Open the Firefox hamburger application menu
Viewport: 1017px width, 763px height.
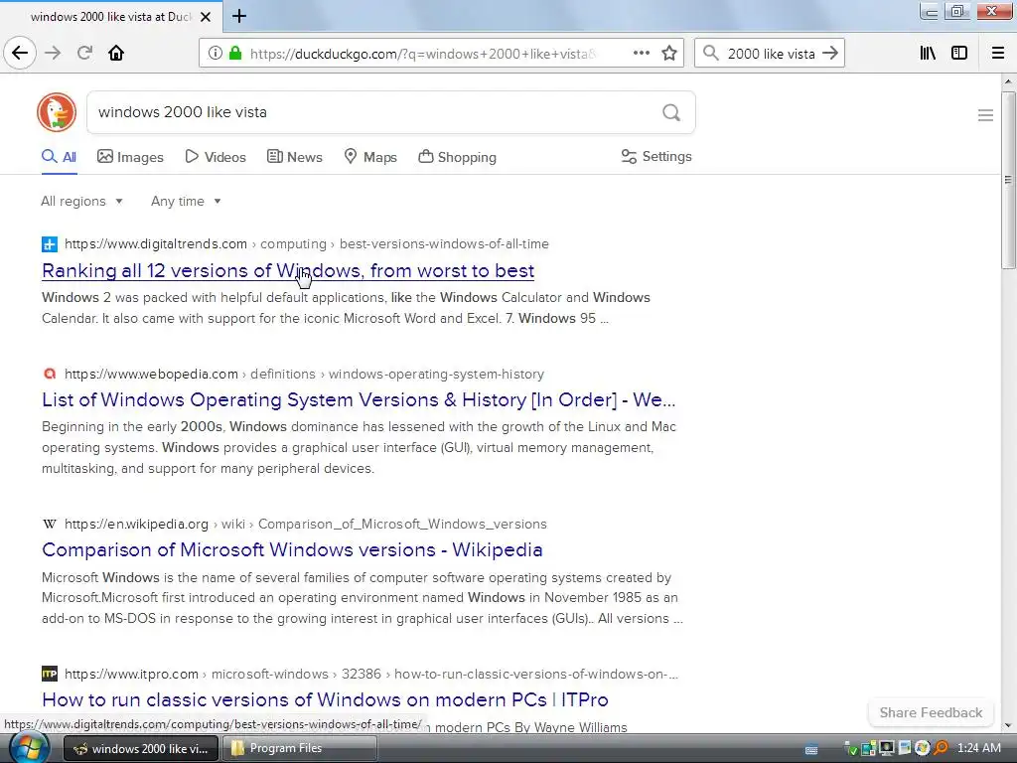[x=998, y=54]
